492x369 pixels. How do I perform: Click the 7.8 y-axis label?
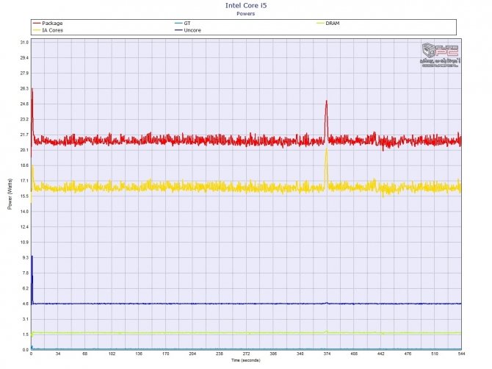pyautogui.click(x=26, y=273)
